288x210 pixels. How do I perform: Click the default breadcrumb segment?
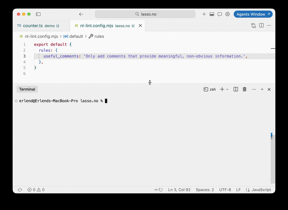[x=76, y=36]
